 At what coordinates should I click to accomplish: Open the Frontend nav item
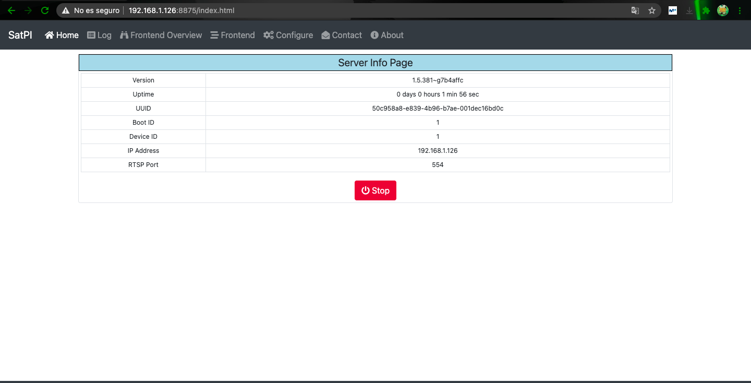click(233, 35)
